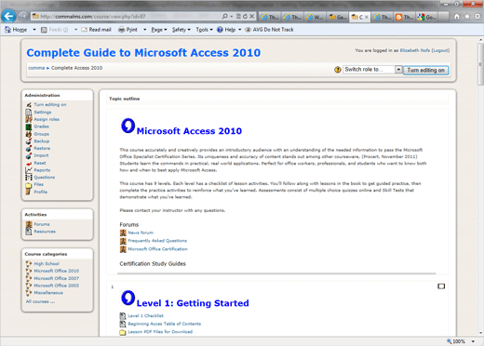
Task: Open the News forum link
Action: point(141,233)
